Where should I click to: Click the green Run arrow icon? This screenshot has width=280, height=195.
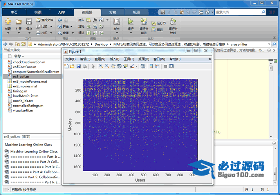130,21
